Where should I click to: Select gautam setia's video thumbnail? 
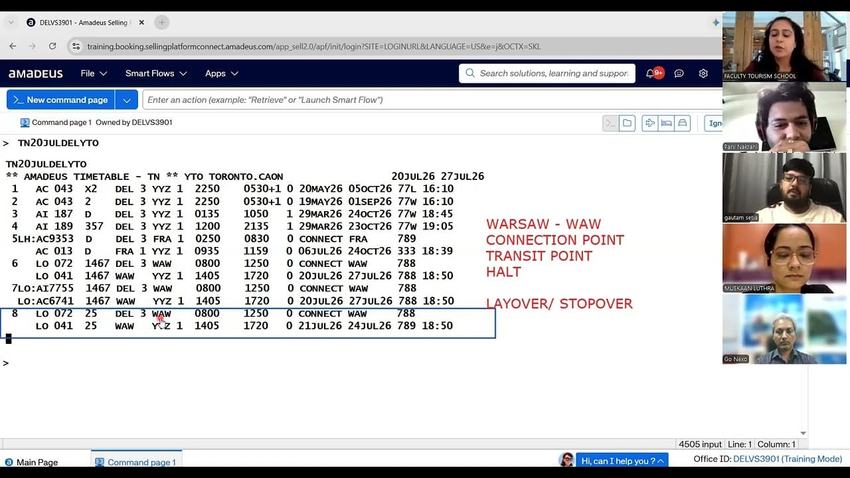click(x=784, y=188)
